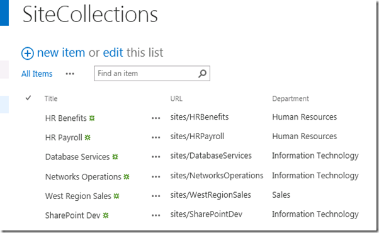Click Information Technology in Networks Operations row

315,176
